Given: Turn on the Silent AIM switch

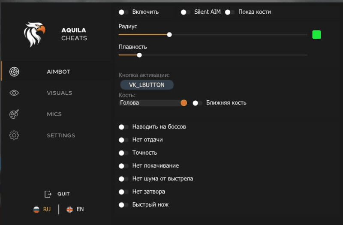Looking at the screenshot, I should (185, 12).
